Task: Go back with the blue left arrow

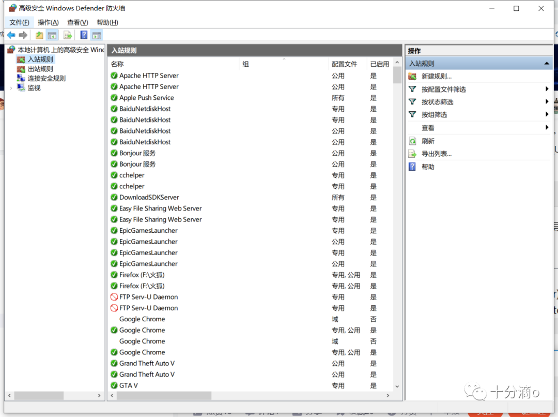Action: [11, 35]
